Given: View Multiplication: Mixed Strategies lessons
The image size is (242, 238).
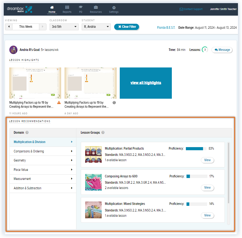Looking at the screenshot, I should [207, 216].
